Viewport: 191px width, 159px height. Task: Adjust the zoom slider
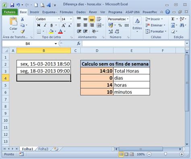pyautogui.click(x=166, y=154)
